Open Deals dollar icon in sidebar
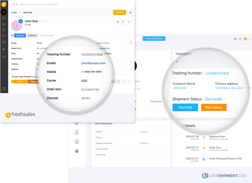Screen dimensions: 252x183 click(x=4, y=30)
